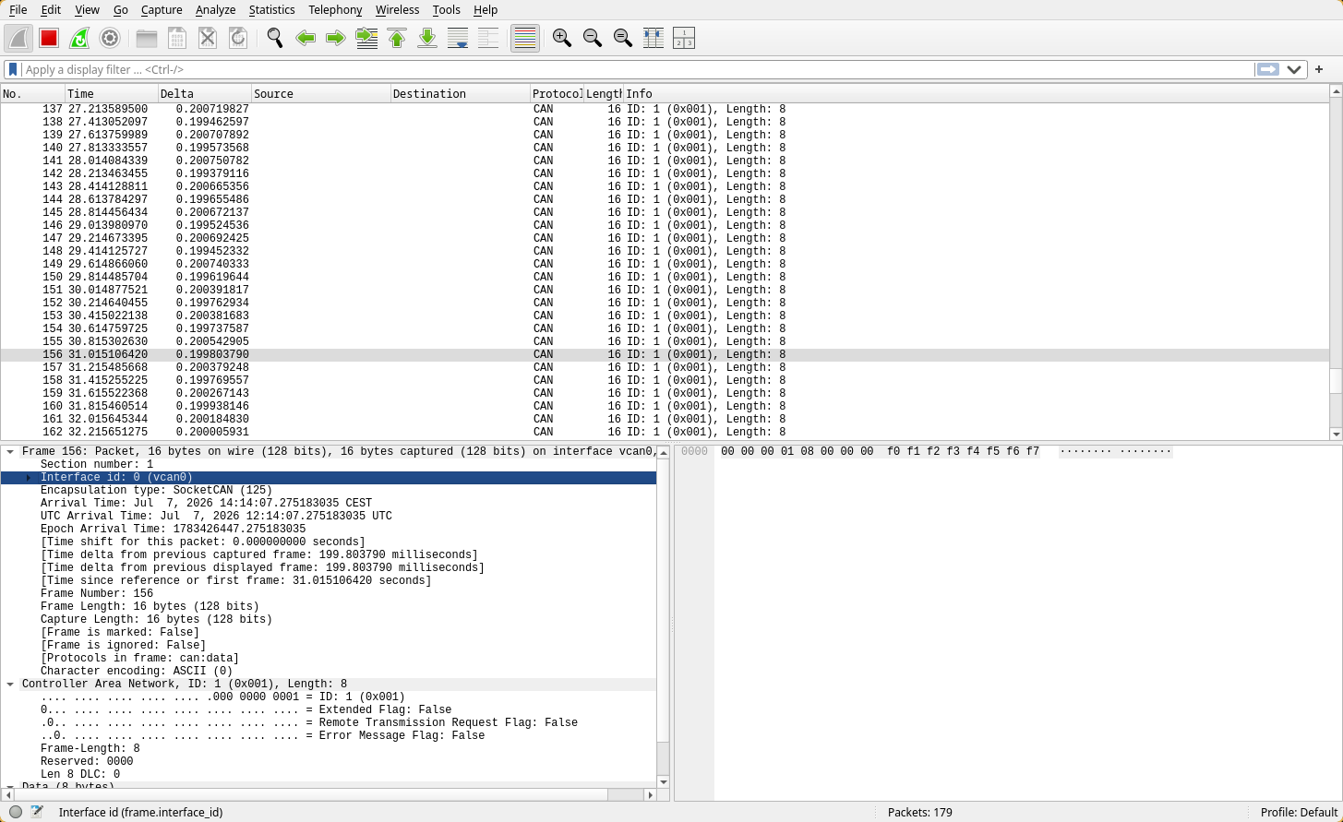Click Profile: Default in status bar
1343x822 pixels.
1299,812
